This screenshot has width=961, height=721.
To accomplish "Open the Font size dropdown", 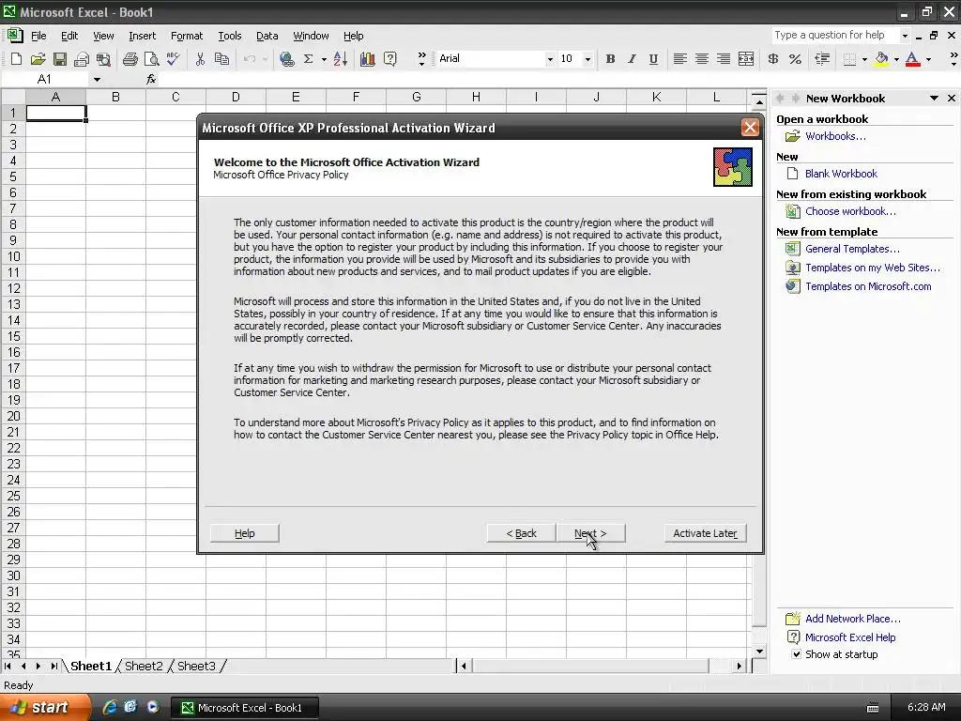I will [587, 59].
